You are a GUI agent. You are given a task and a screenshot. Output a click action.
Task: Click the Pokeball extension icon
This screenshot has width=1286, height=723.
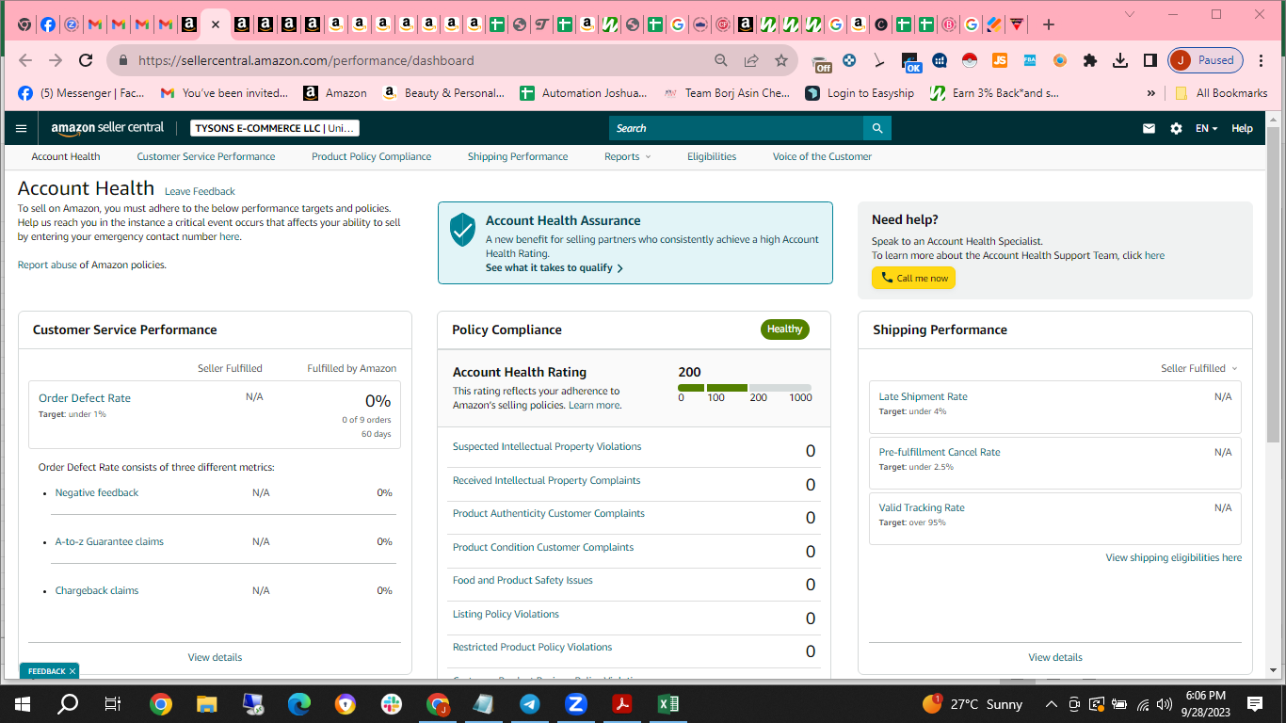click(x=970, y=60)
